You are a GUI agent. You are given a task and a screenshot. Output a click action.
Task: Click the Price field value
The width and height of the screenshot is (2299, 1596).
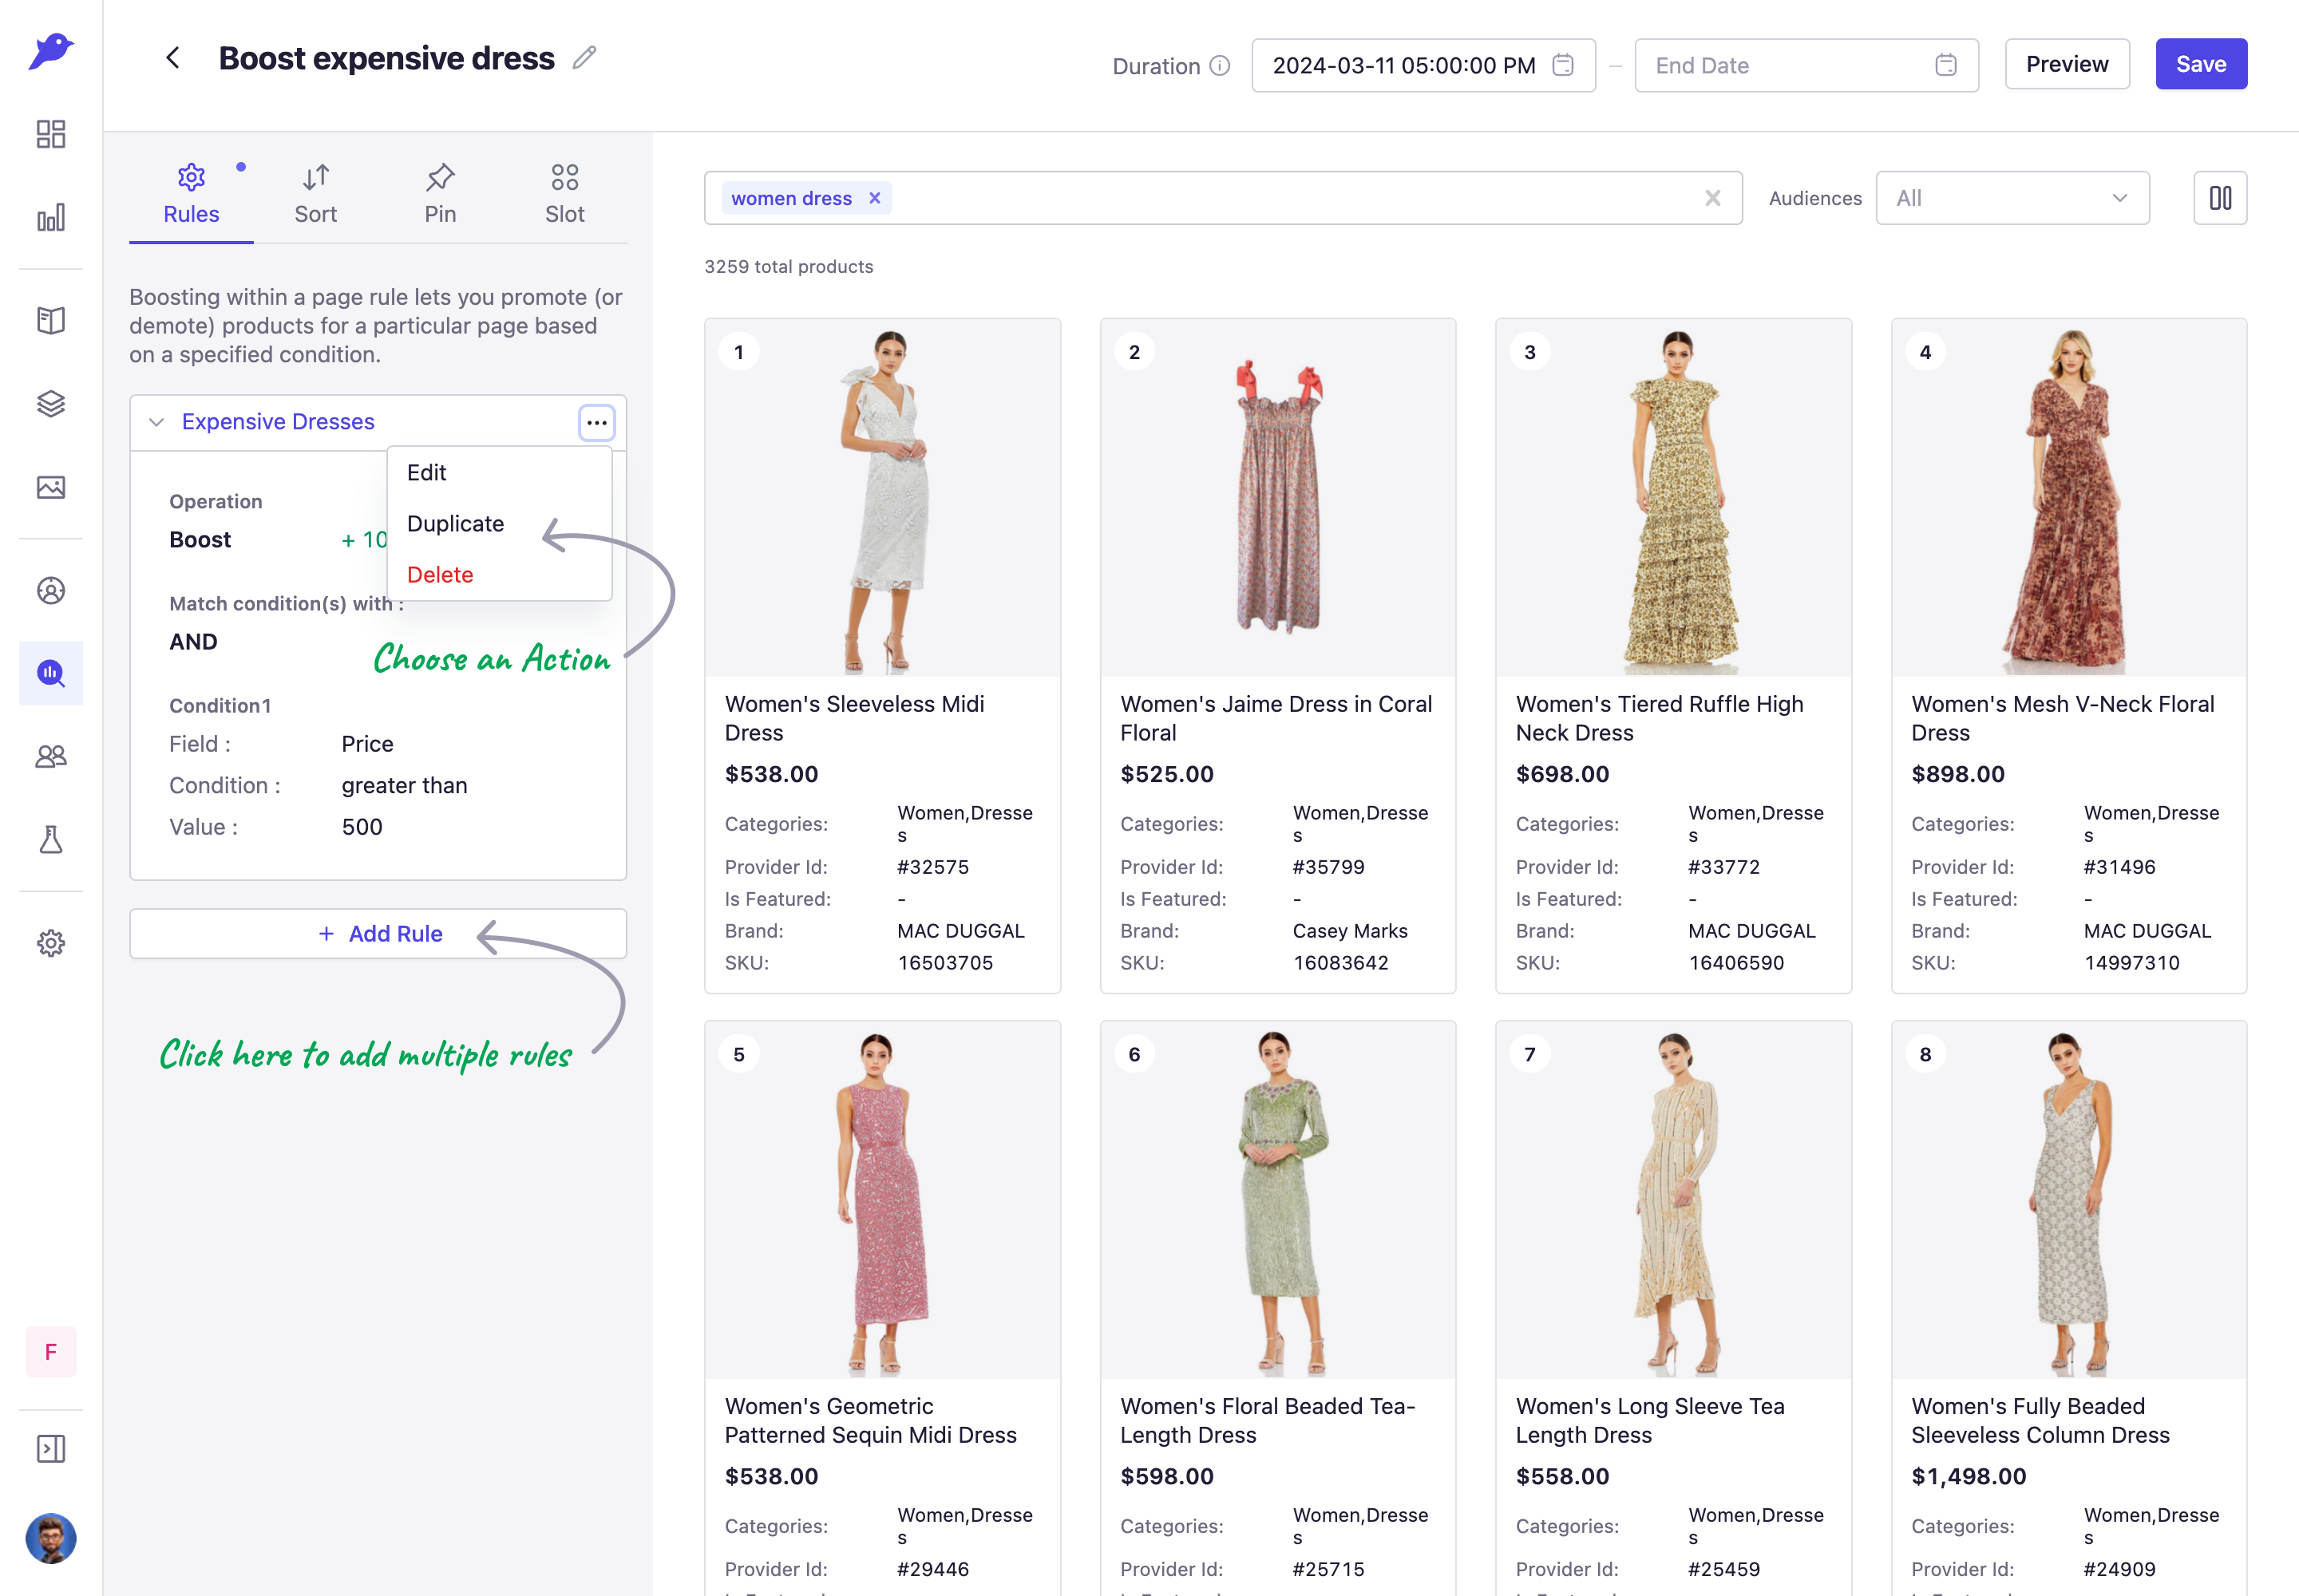point(367,744)
